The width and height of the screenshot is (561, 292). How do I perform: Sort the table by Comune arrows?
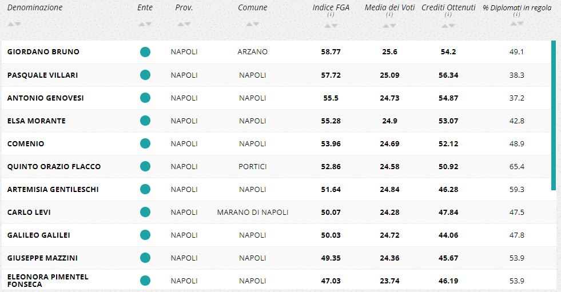(252, 24)
